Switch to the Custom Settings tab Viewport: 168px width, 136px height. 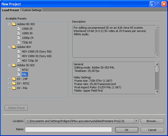pos(32,10)
